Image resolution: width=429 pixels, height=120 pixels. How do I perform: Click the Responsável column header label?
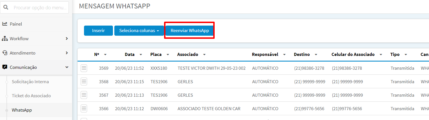point(265,55)
